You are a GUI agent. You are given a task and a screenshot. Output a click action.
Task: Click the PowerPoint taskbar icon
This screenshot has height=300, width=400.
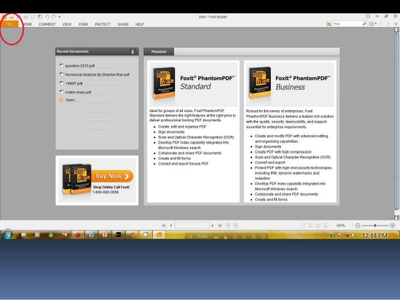[x=105, y=235]
